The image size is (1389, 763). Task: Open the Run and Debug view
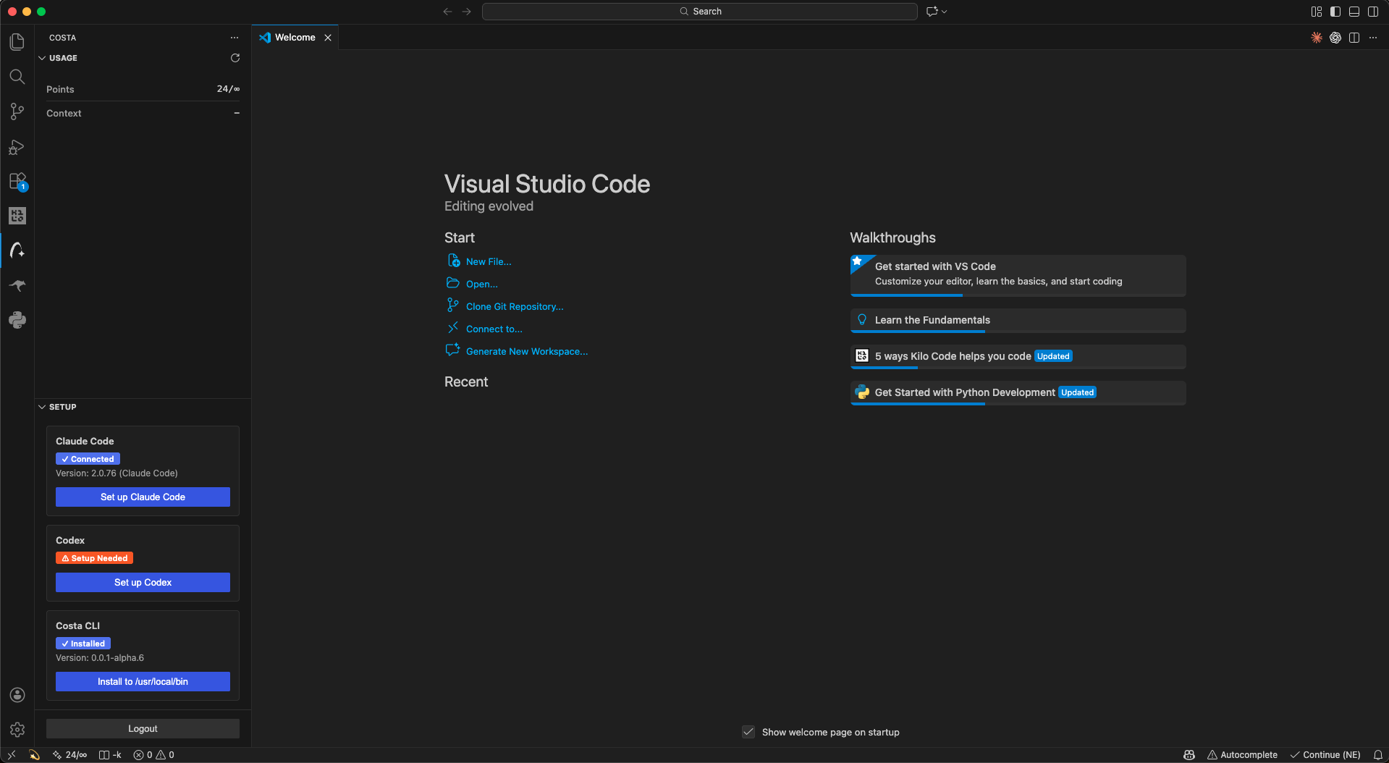coord(17,146)
